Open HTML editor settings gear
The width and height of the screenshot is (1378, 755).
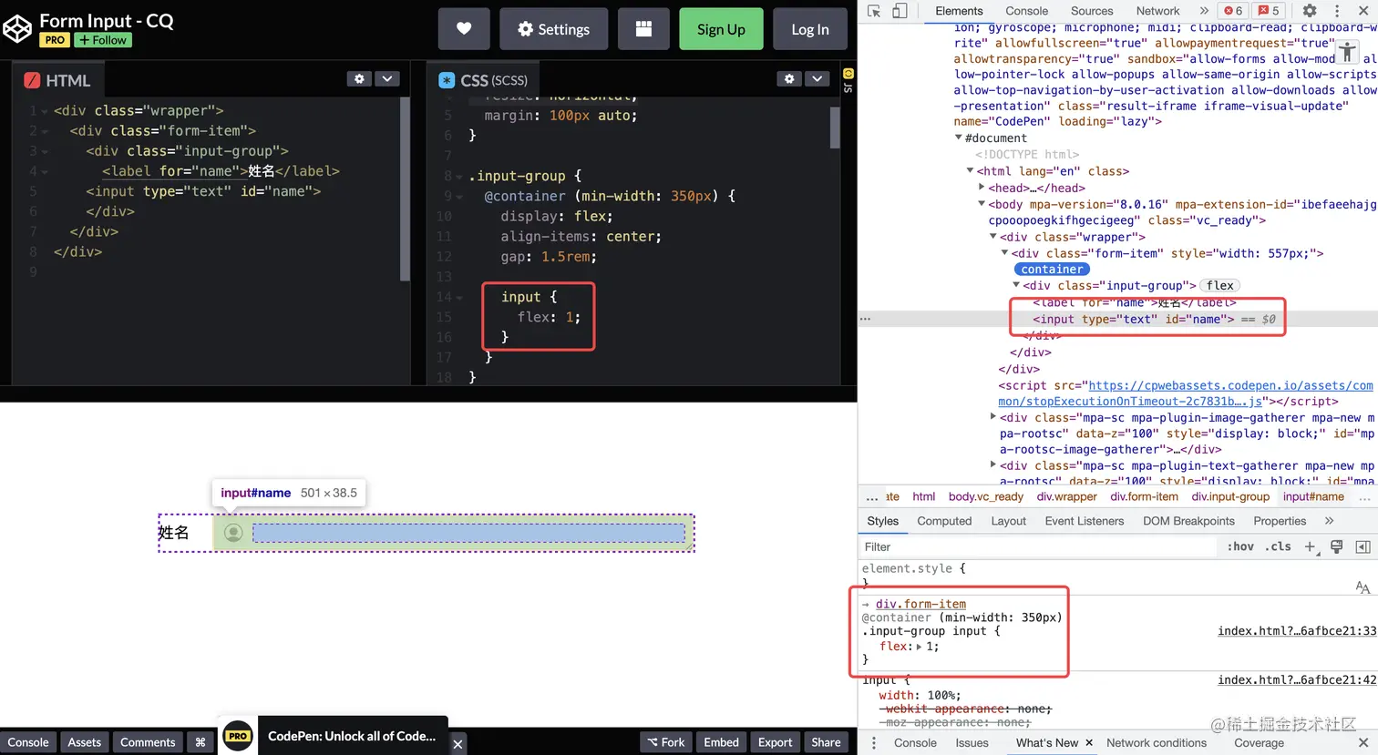pyautogui.click(x=359, y=79)
